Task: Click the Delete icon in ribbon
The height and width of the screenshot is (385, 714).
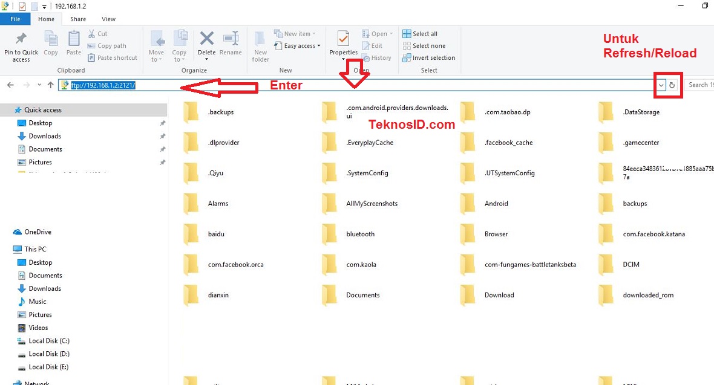Action: click(x=206, y=39)
